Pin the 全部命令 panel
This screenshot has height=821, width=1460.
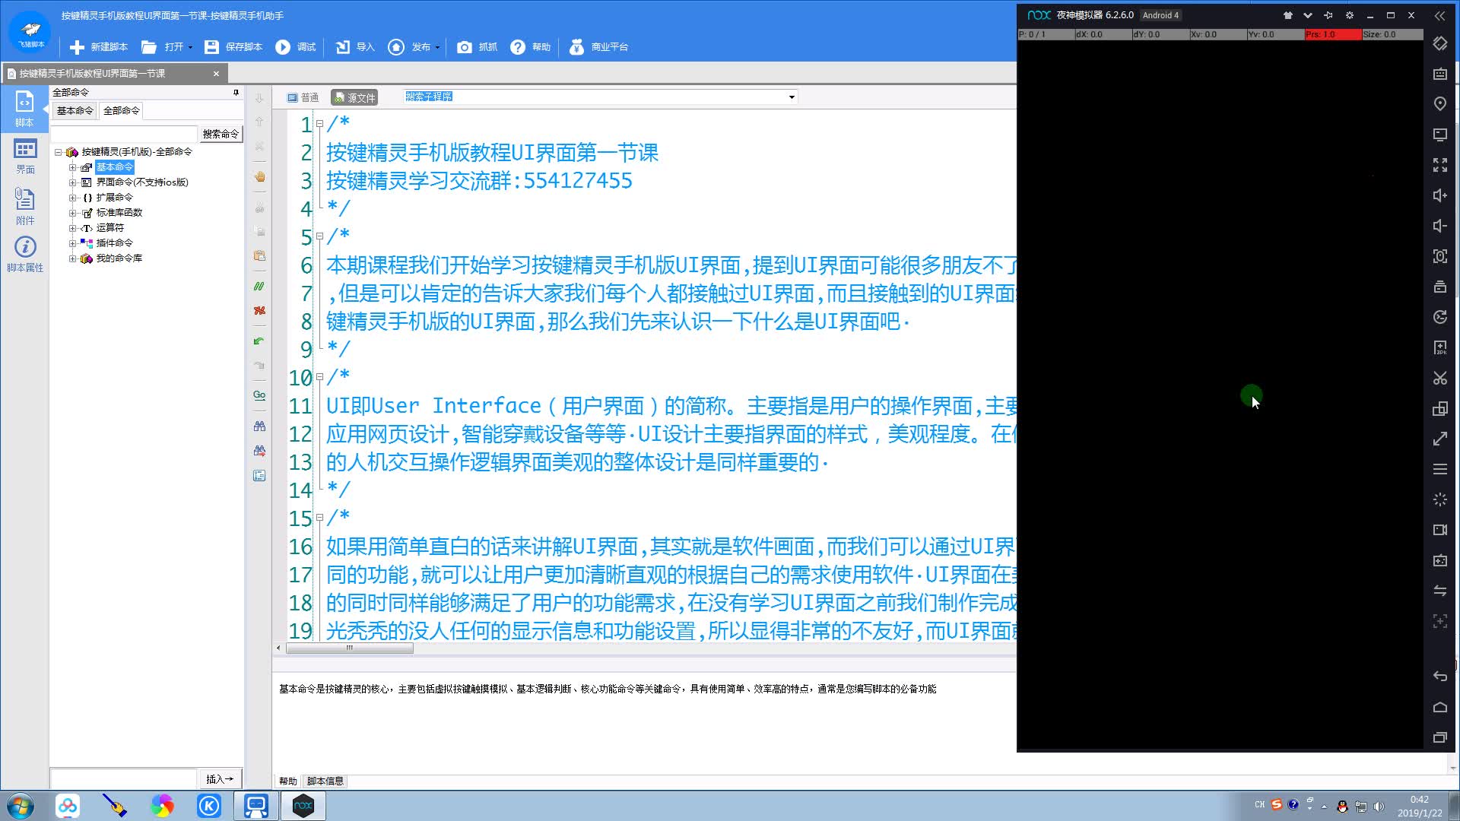point(236,93)
